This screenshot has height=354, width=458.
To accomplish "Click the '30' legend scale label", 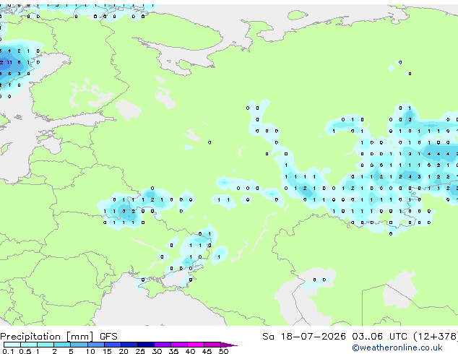I will pos(157,351).
